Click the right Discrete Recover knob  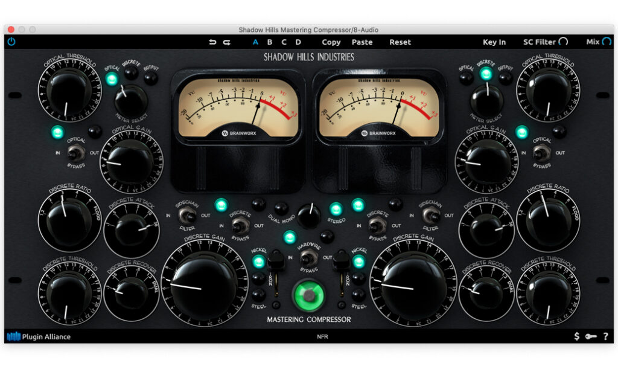click(x=486, y=293)
